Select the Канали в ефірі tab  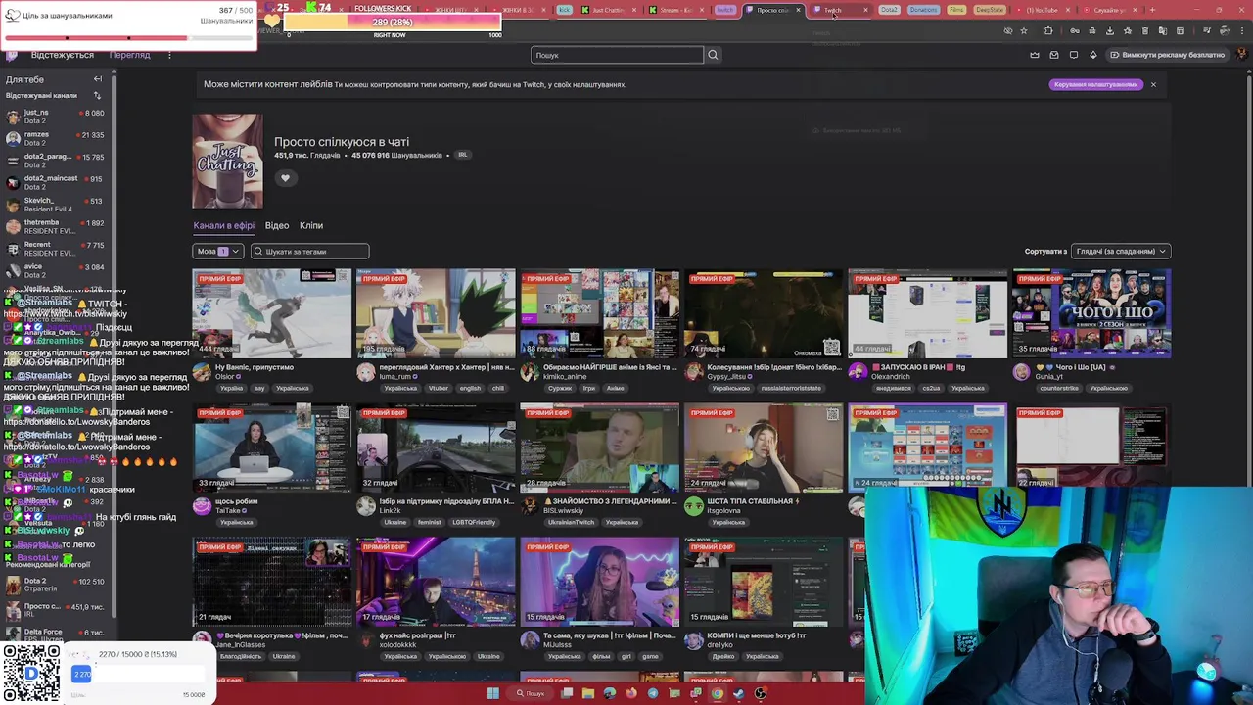224,226
